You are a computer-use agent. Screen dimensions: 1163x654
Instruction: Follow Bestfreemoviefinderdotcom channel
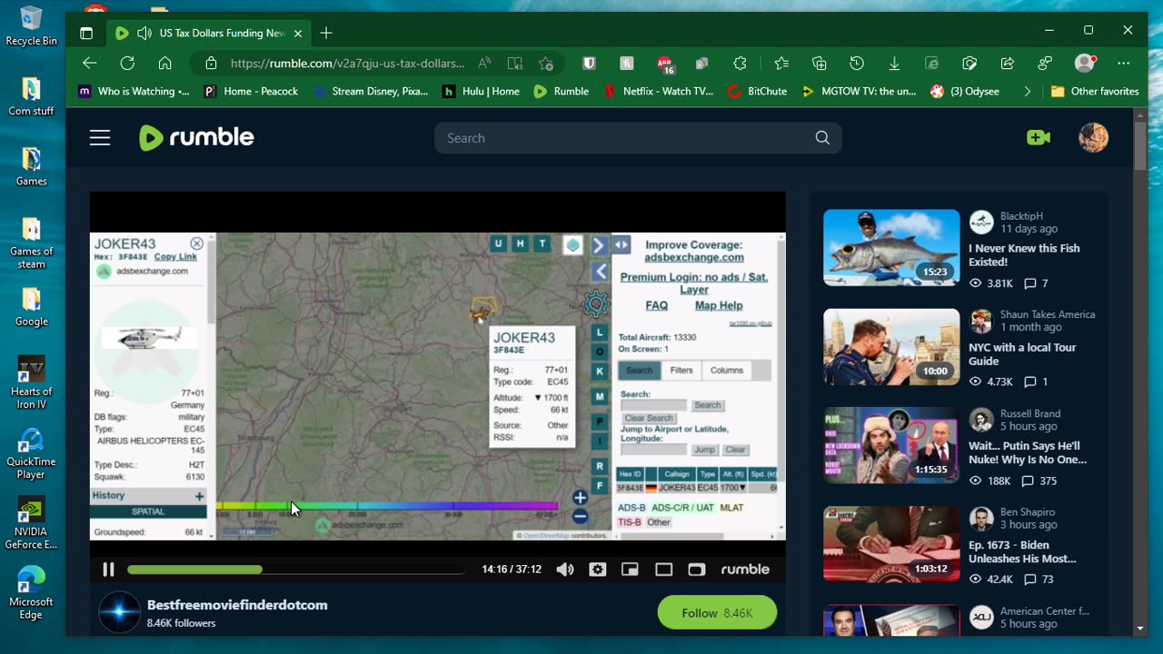(717, 613)
